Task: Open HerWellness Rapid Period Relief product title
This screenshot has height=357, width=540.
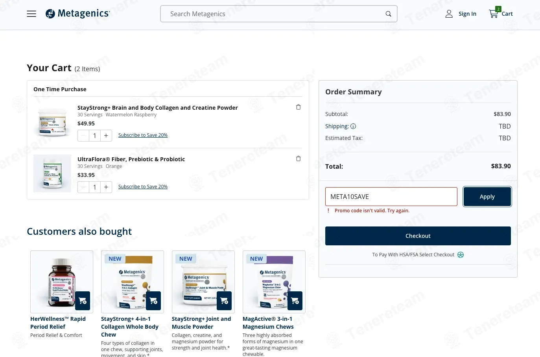Action: click(x=58, y=323)
